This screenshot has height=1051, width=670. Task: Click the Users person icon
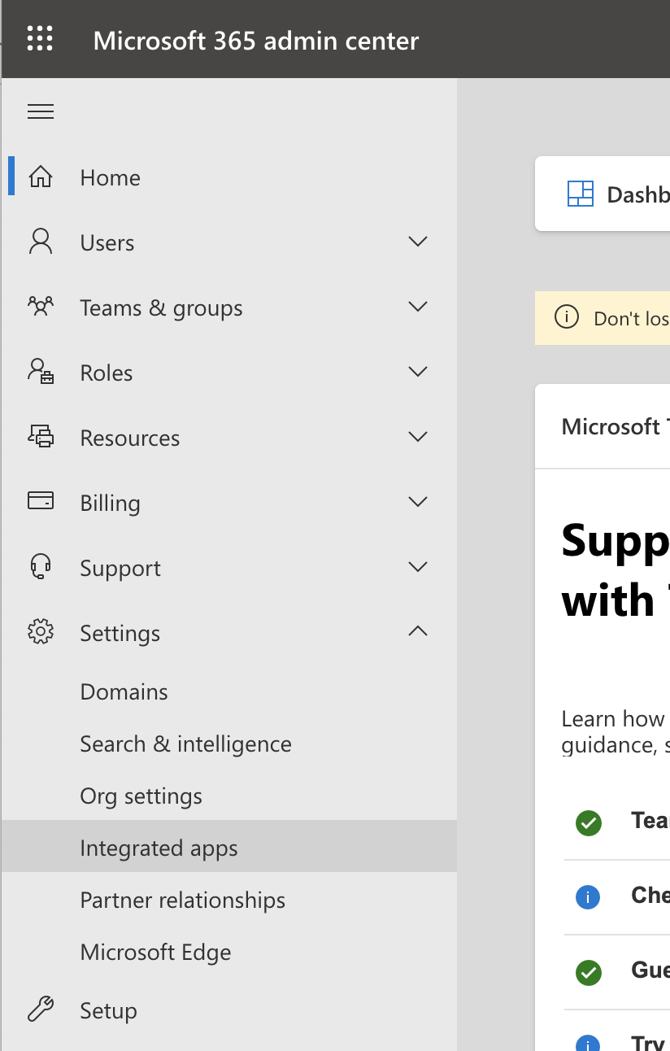(x=40, y=242)
